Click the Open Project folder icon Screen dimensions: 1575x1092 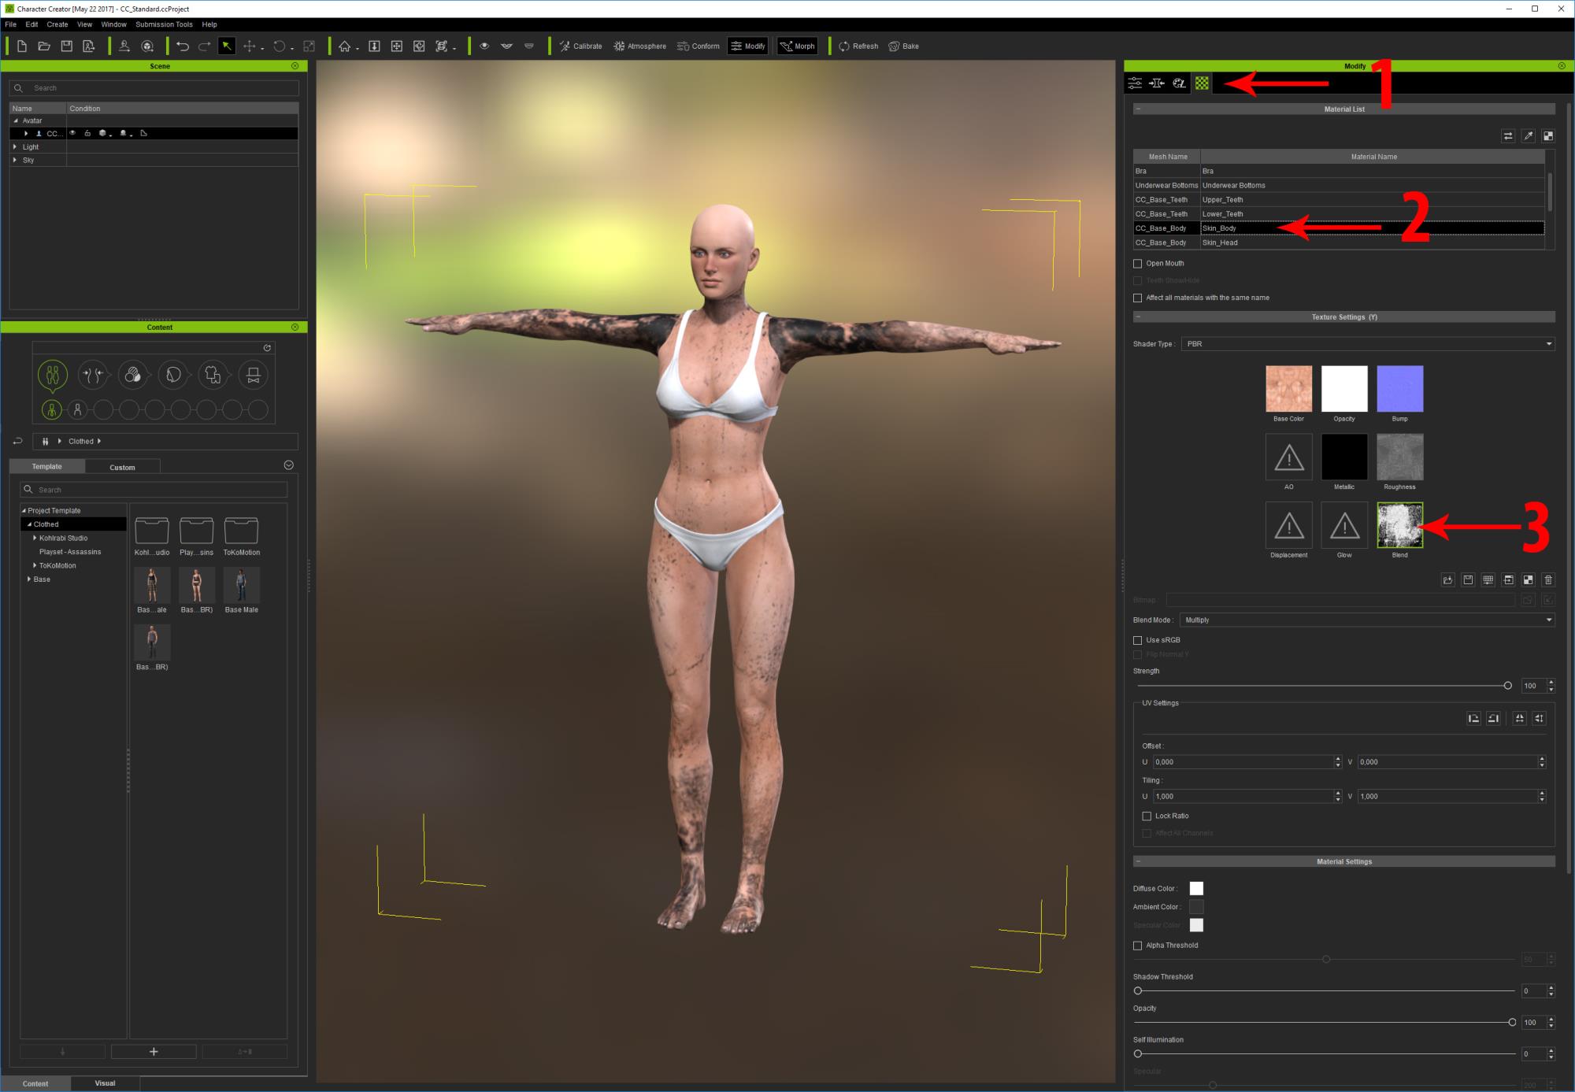click(44, 46)
